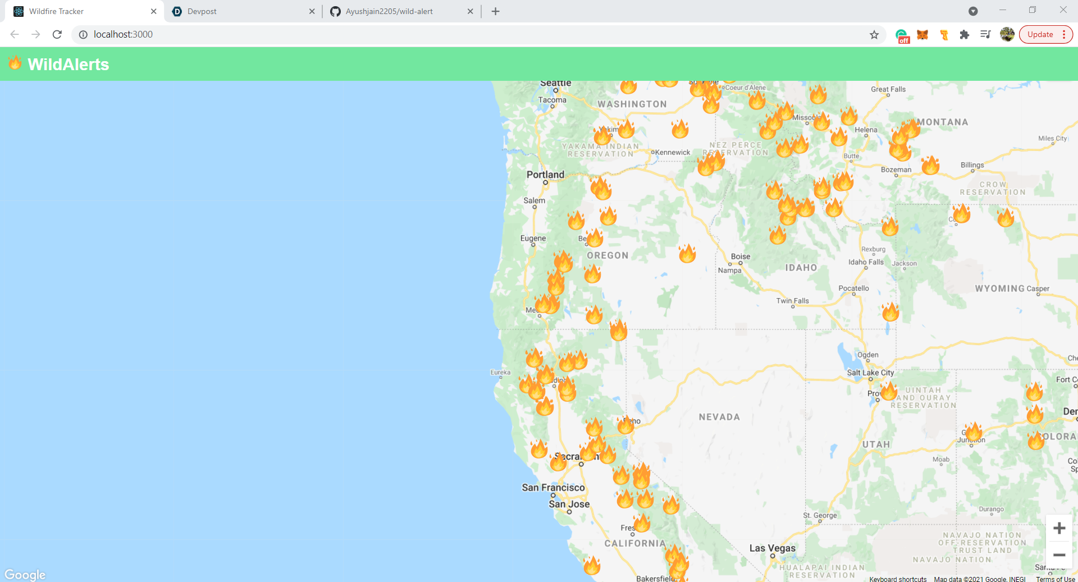View site information icon
The image size is (1078, 582).
coord(83,34)
